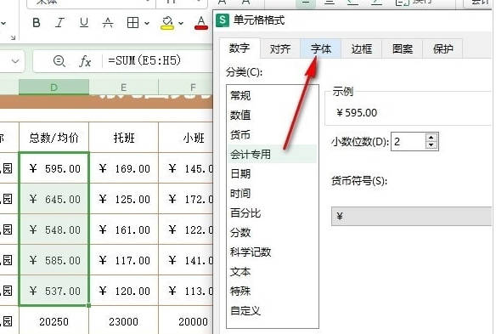Switch to the 数字 tab
This screenshot has height=334, width=496.
tap(240, 48)
